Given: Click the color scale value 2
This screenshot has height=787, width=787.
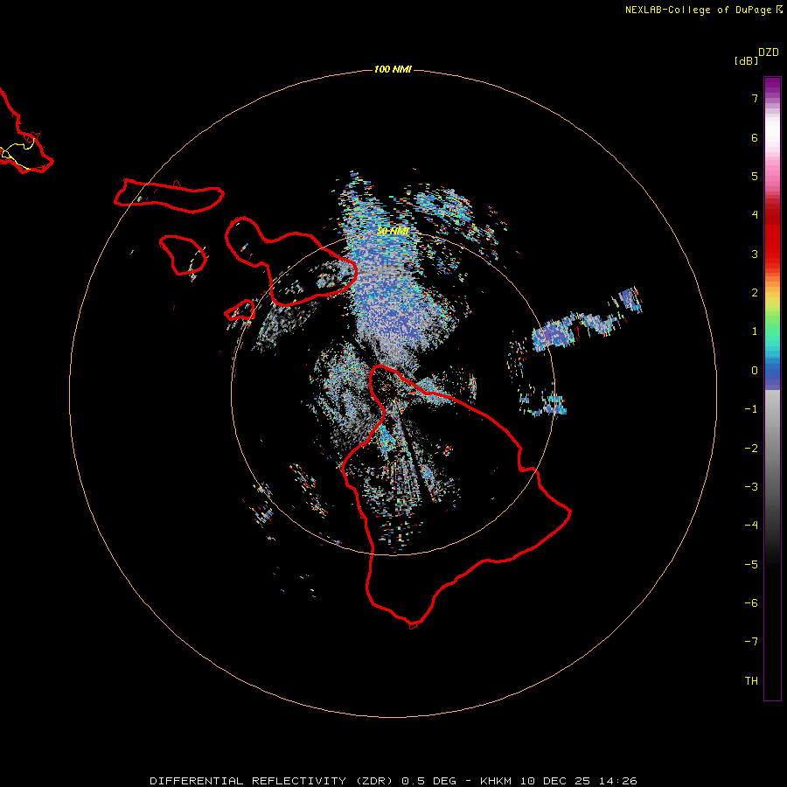Looking at the screenshot, I should [x=755, y=293].
